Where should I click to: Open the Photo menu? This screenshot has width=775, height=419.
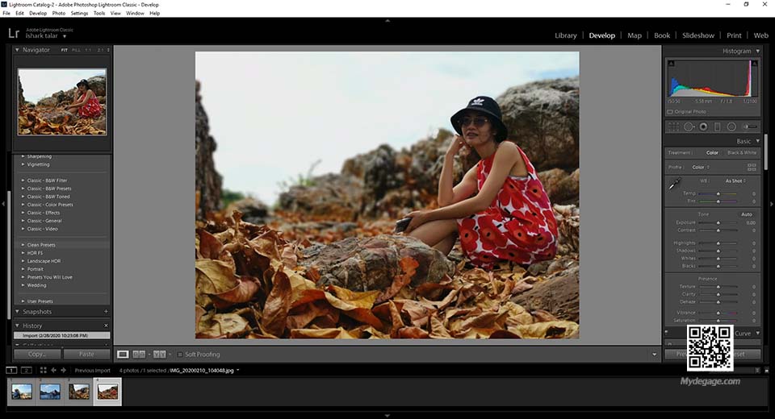(58, 14)
